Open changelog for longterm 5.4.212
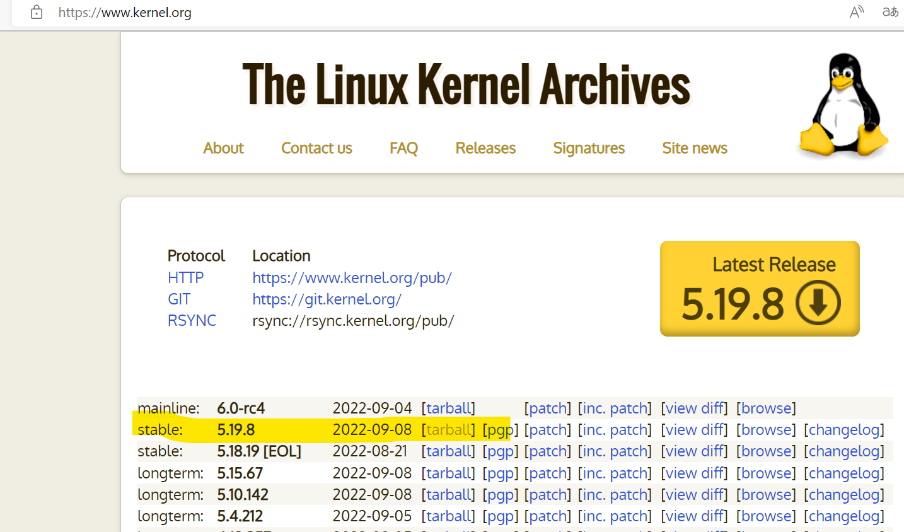 [x=844, y=516]
